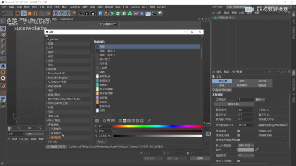296x166 pixels.
Task: Click the left sidebar model mode cube
Action: click(3, 28)
